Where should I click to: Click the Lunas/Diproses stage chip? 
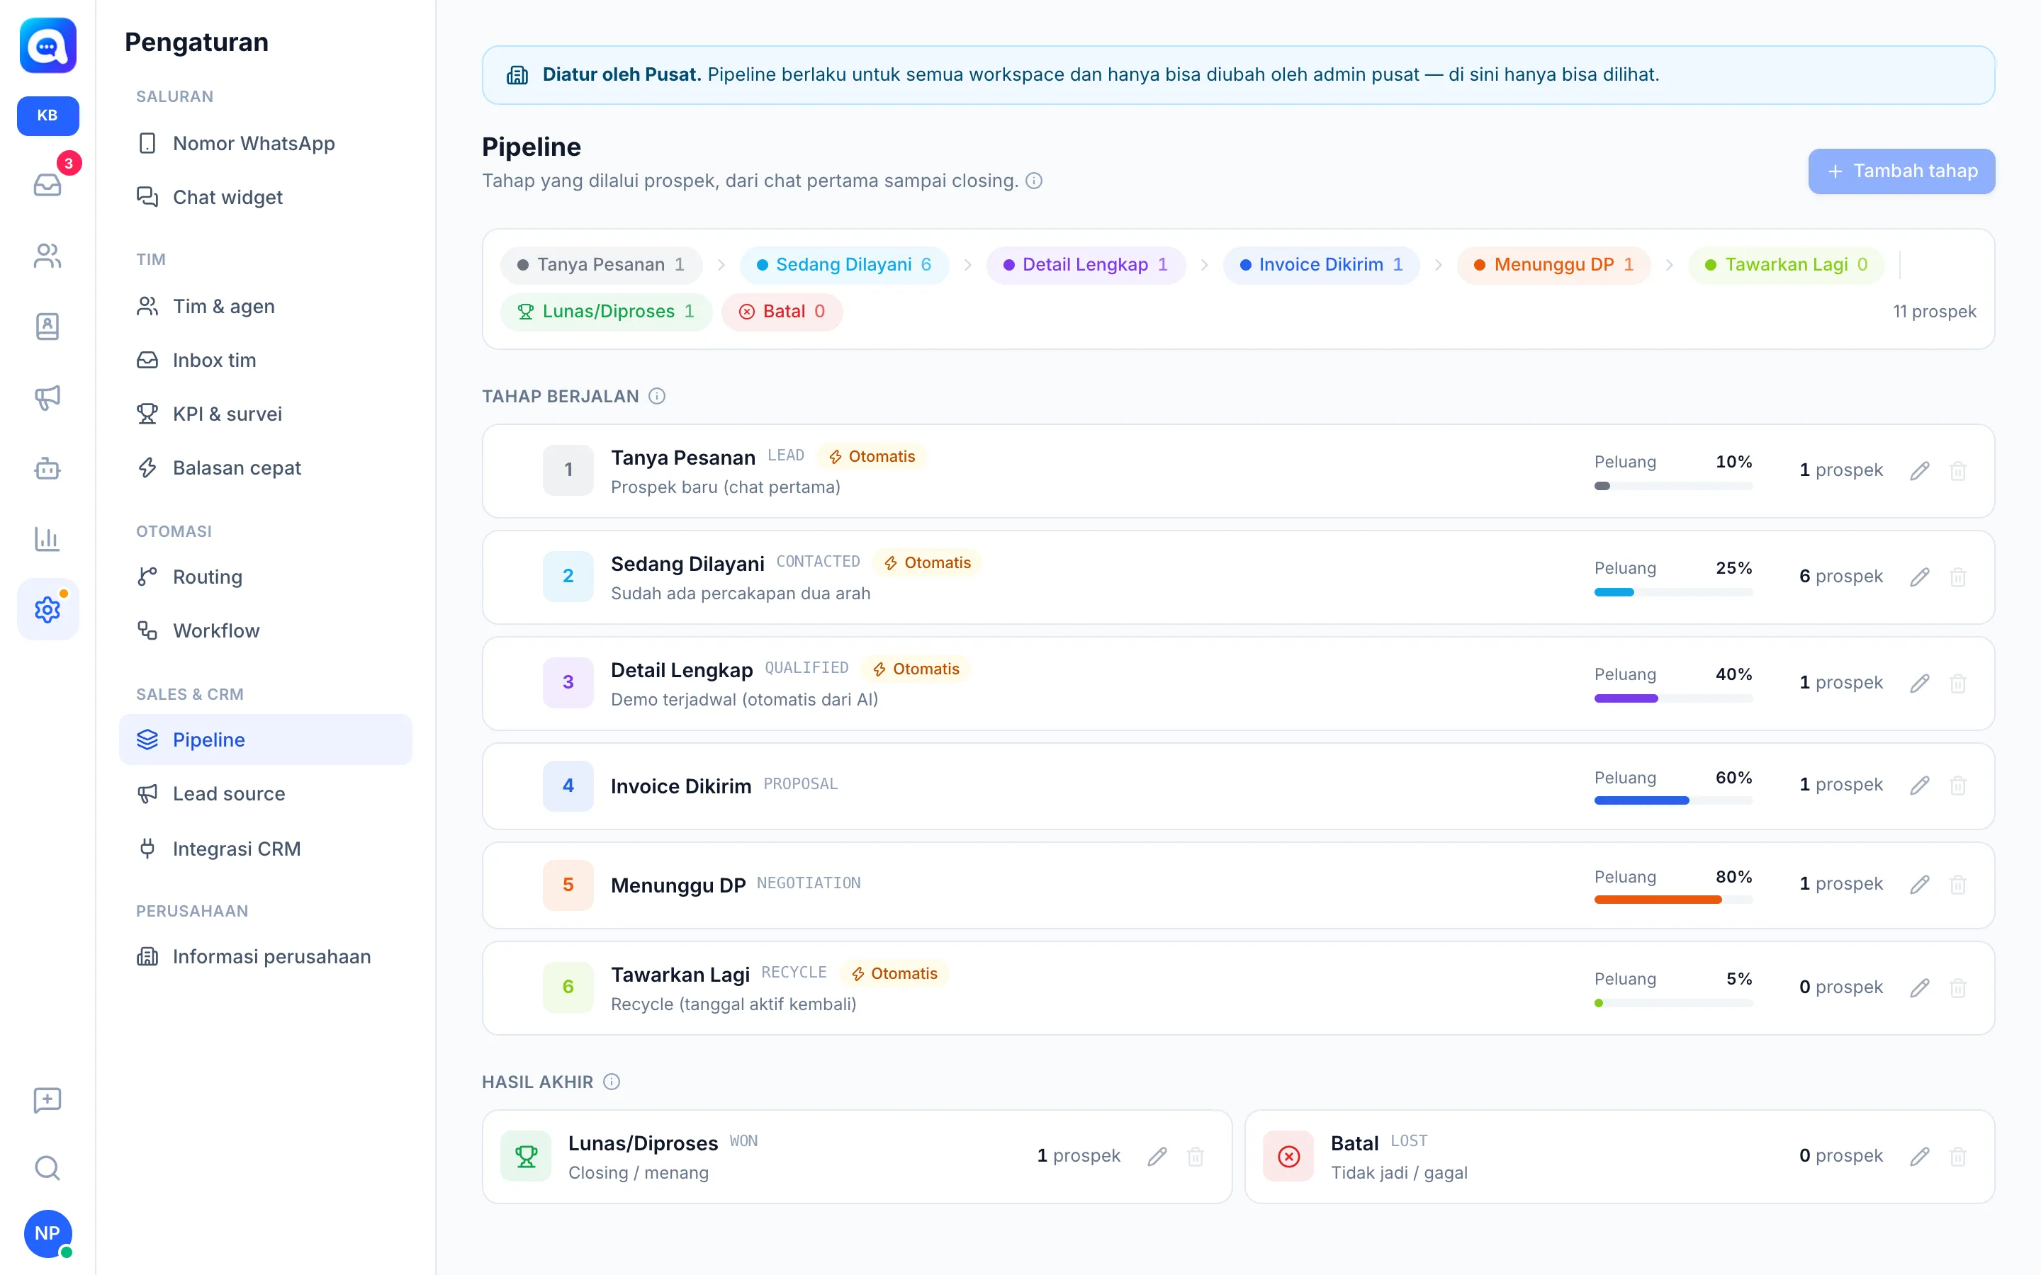605,312
